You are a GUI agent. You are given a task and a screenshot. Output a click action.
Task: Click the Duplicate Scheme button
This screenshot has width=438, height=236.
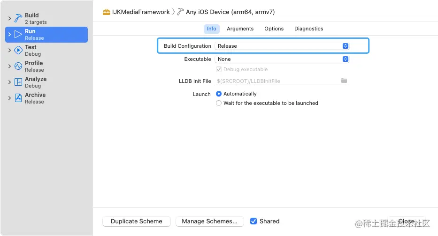click(137, 221)
